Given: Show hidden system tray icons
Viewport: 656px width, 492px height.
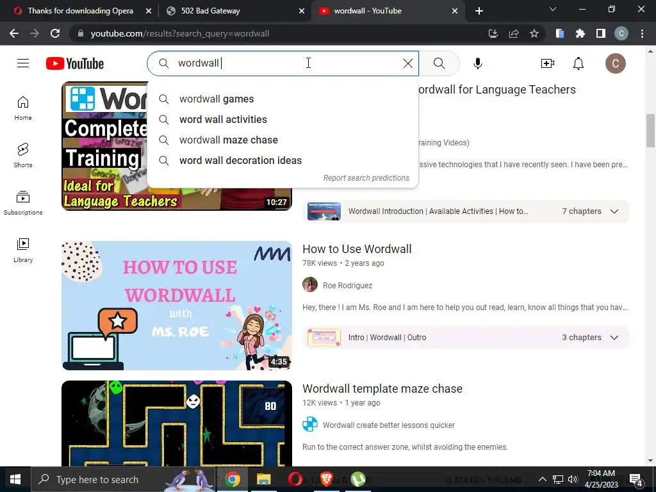Looking at the screenshot, I should point(542,479).
